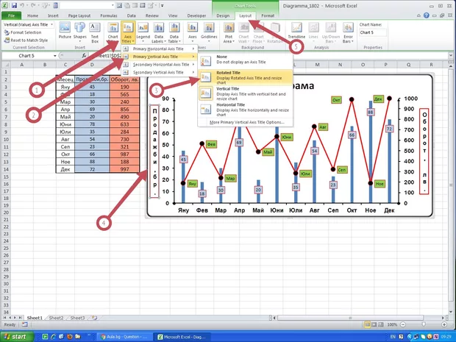The height and width of the screenshot is (342, 456).
Task: Click the Insert Worksheet tab icon
Action: coord(95,318)
